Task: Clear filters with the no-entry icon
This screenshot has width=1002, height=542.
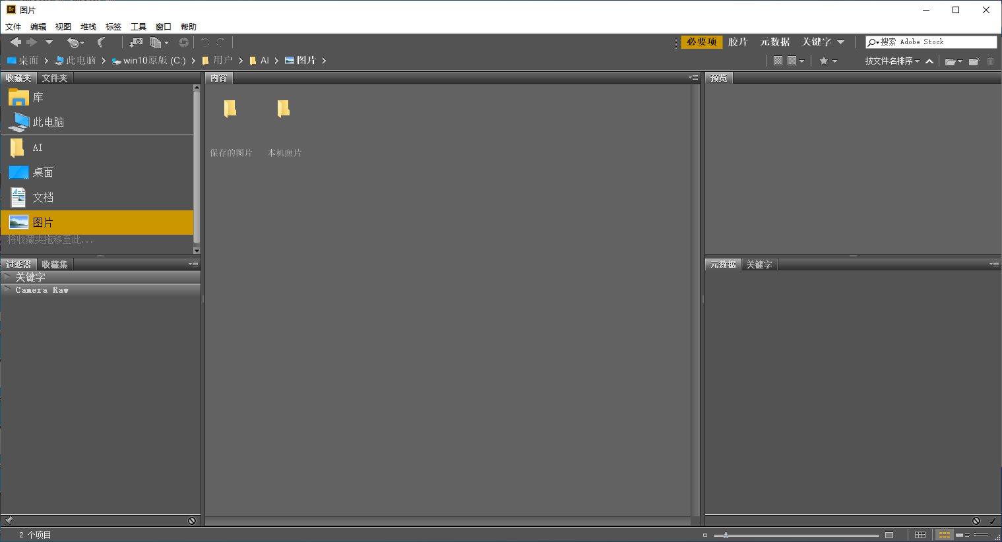Action: click(192, 520)
